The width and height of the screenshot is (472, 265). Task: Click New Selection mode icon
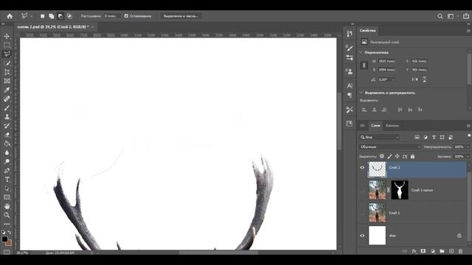click(x=43, y=16)
